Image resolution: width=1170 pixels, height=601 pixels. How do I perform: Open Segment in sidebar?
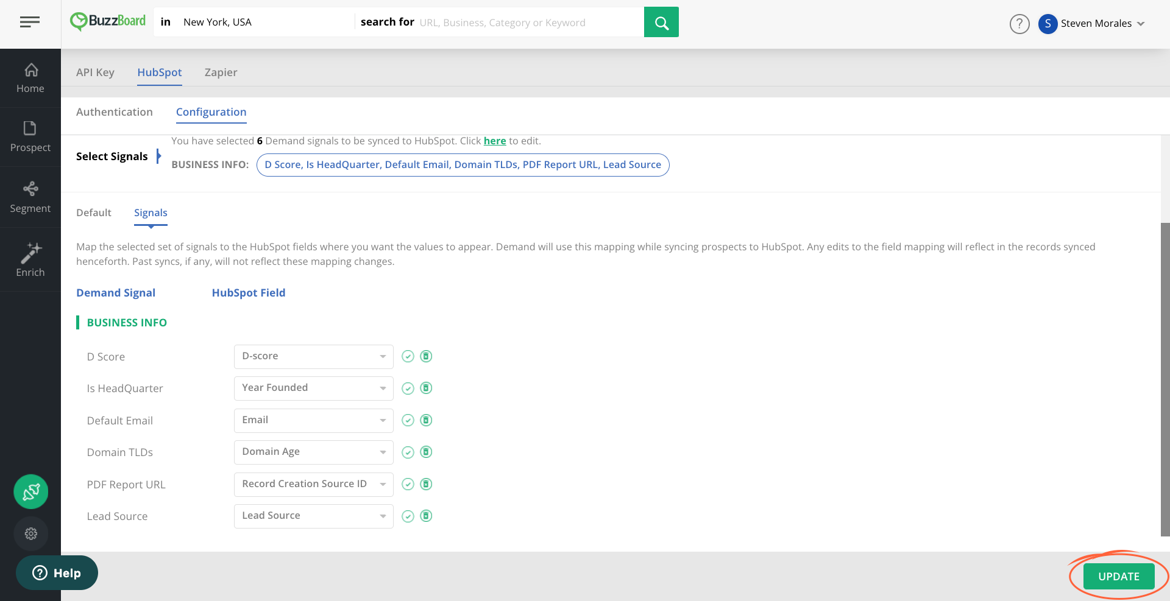(30, 197)
